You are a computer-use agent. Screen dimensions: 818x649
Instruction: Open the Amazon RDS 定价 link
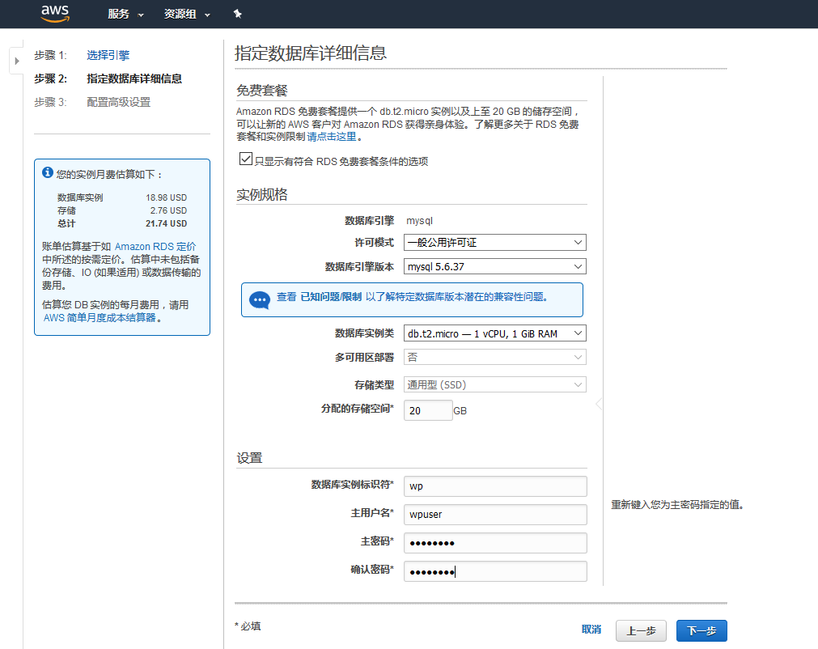155,246
